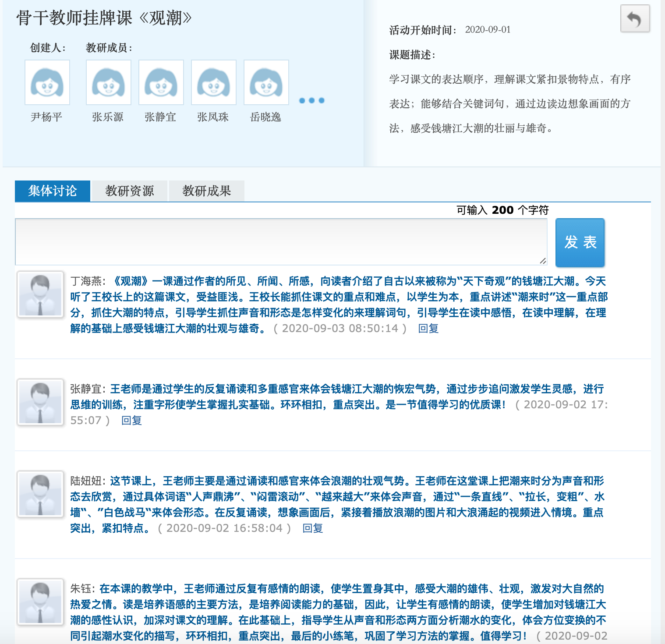
Task: Click the 可输入 200 个字符 counter
Action: click(x=502, y=210)
